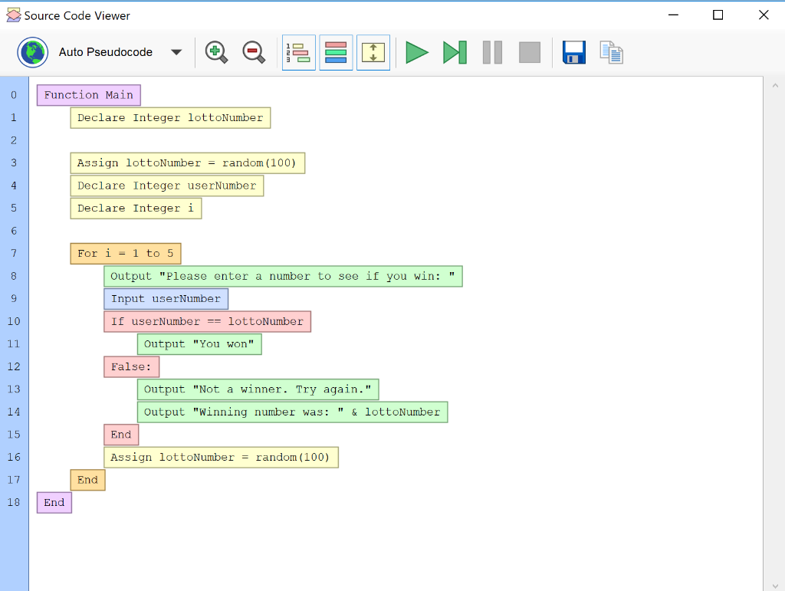The width and height of the screenshot is (785, 591).
Task: Click the globe language icon
Action: point(33,52)
